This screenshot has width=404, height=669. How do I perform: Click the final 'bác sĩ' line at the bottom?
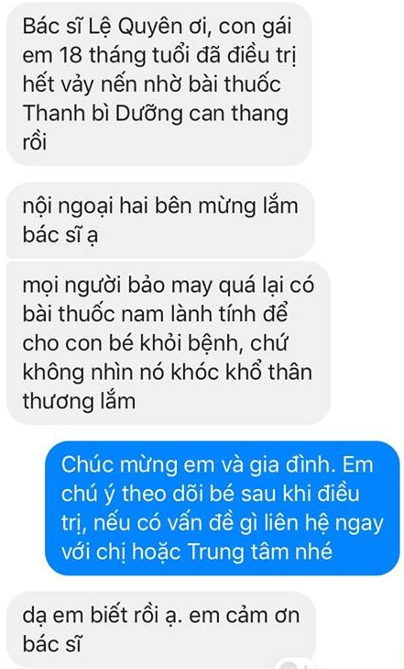tap(52, 644)
